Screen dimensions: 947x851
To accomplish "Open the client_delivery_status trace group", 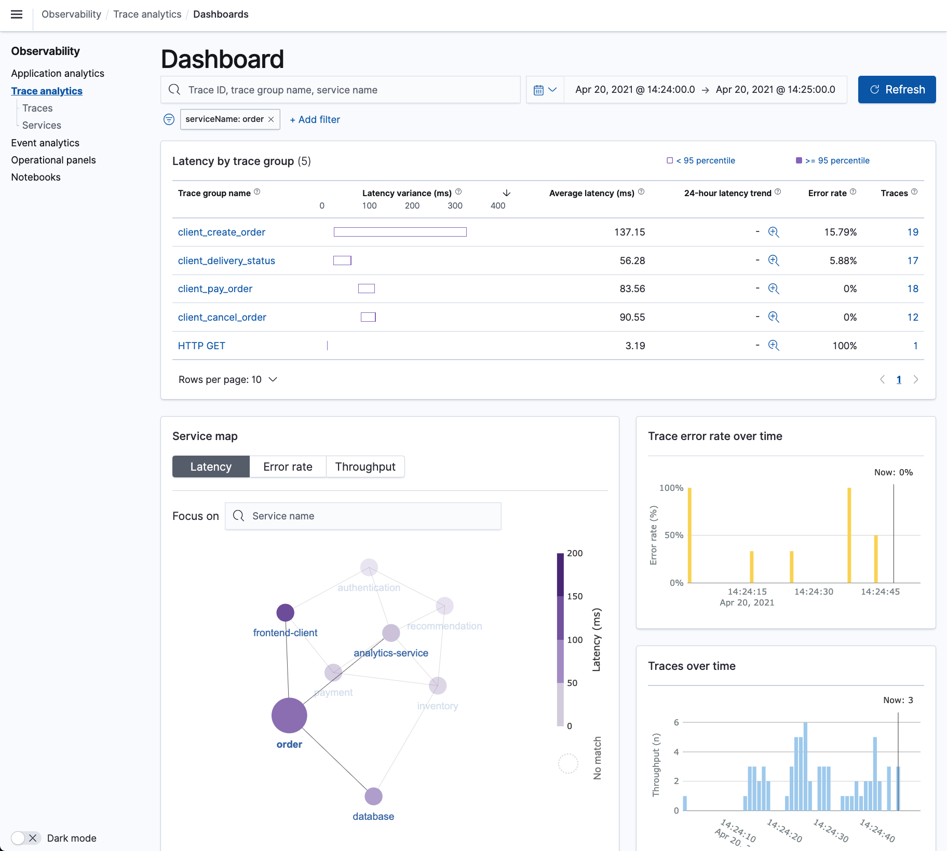I will coord(226,260).
